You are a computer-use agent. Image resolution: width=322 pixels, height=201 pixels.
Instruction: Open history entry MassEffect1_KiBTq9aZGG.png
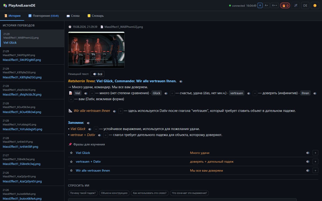tap(32, 73)
